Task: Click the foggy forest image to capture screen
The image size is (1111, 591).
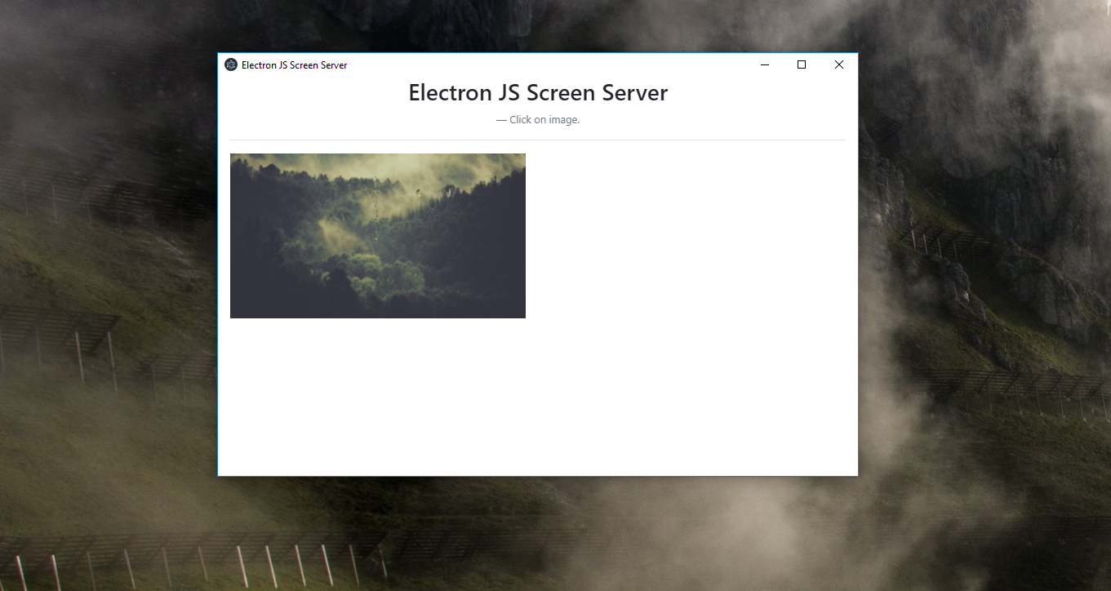Action: tap(377, 235)
